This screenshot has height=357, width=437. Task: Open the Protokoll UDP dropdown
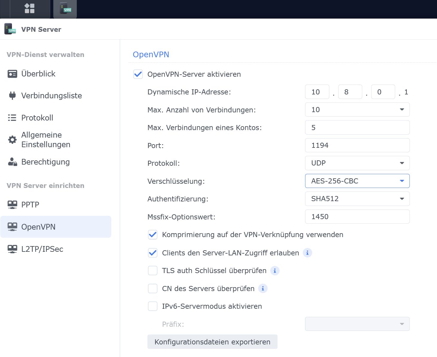357,163
